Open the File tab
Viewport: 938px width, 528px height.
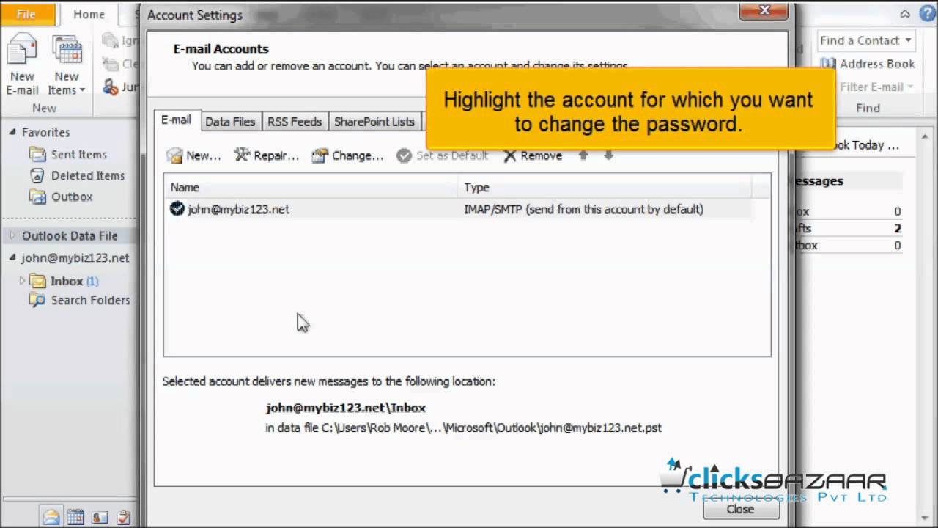point(26,14)
